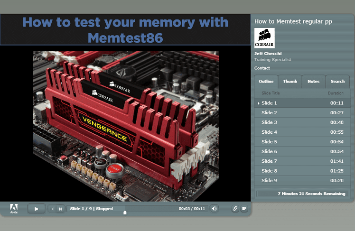Choose Slide 8 in the outline
This screenshot has height=231, width=355.
[x=302, y=171]
